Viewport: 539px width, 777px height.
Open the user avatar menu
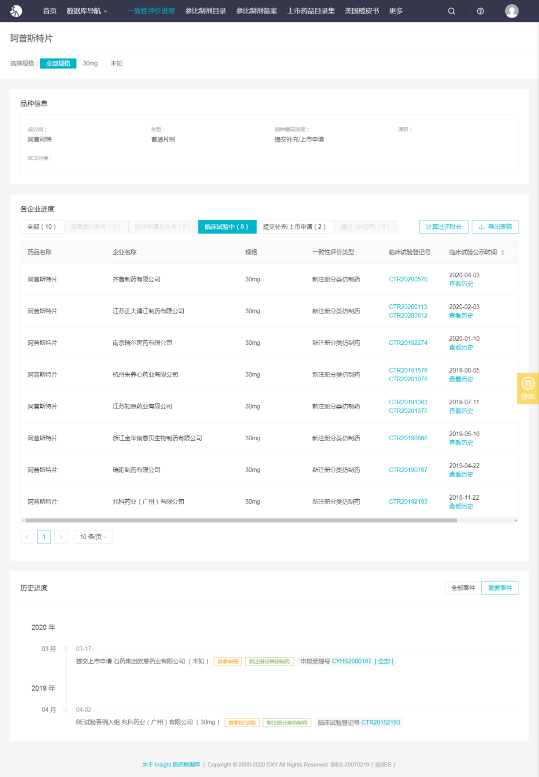[512, 11]
